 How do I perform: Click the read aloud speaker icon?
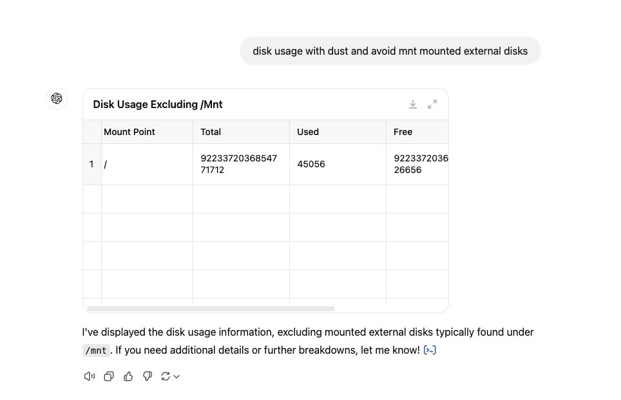[x=90, y=376]
